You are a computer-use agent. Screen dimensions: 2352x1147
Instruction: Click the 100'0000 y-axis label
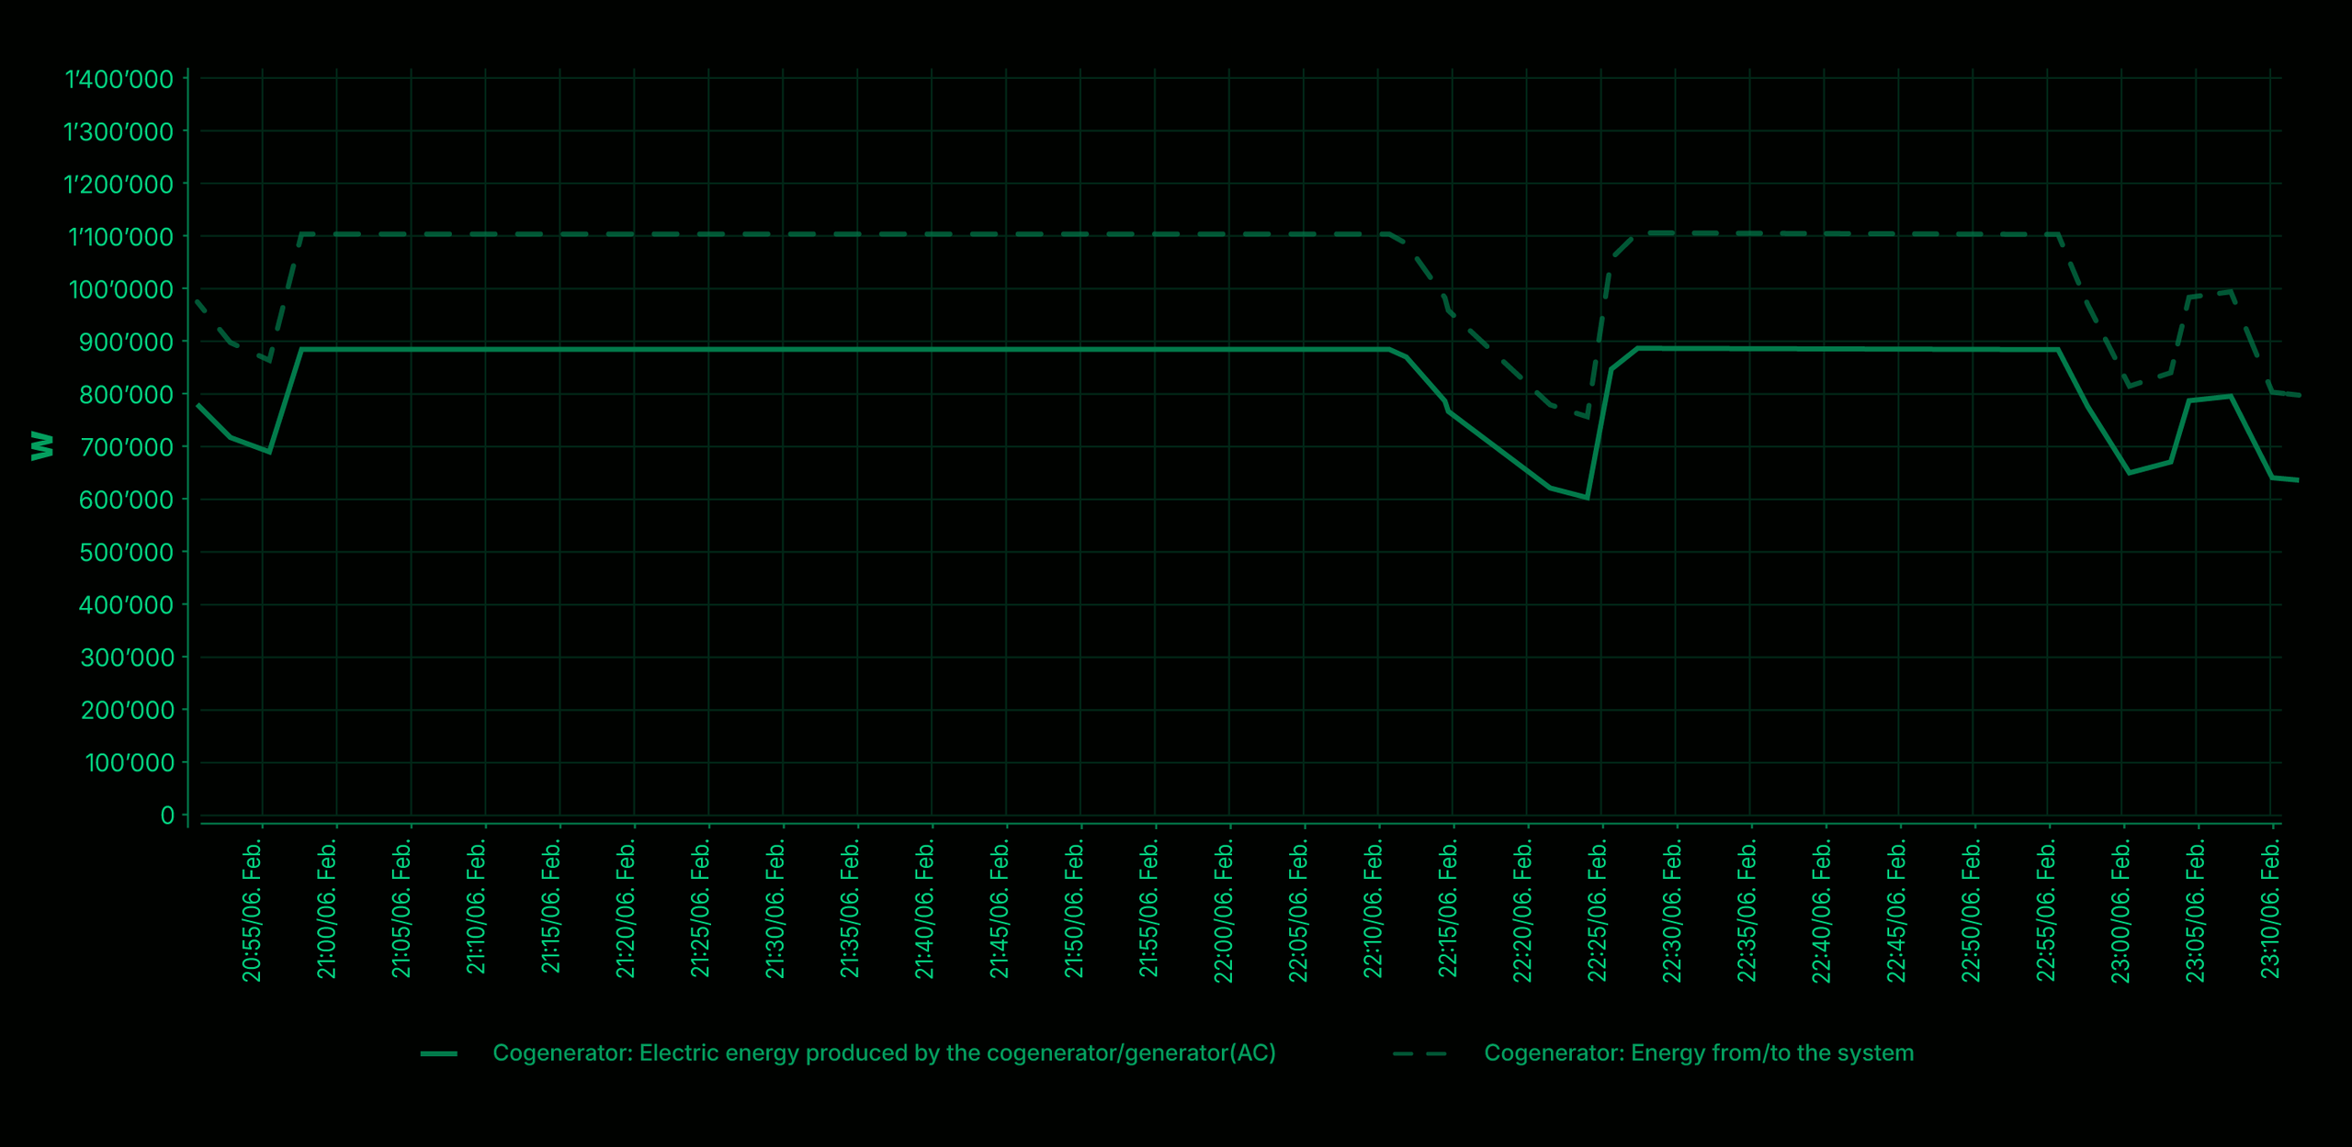pos(120,289)
